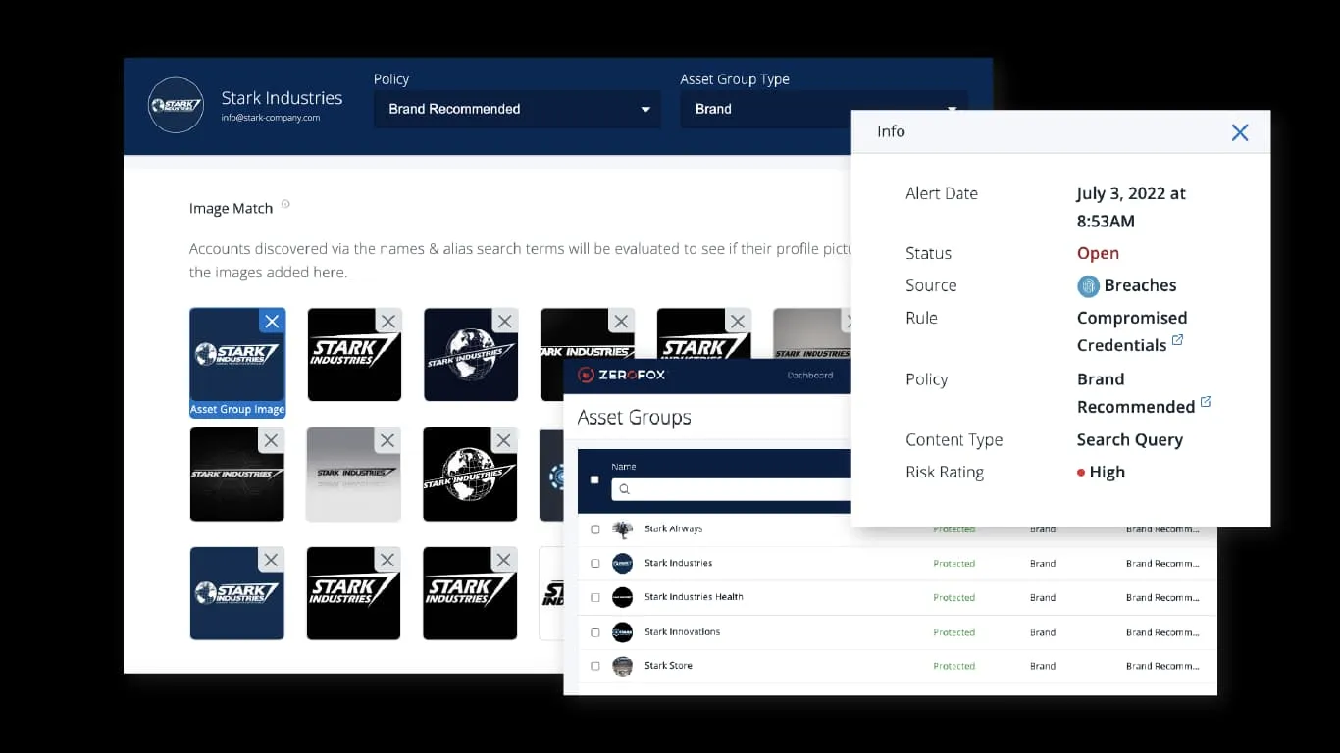This screenshot has height=753, width=1340.
Task: Close the Info panel
Action: pyautogui.click(x=1240, y=132)
